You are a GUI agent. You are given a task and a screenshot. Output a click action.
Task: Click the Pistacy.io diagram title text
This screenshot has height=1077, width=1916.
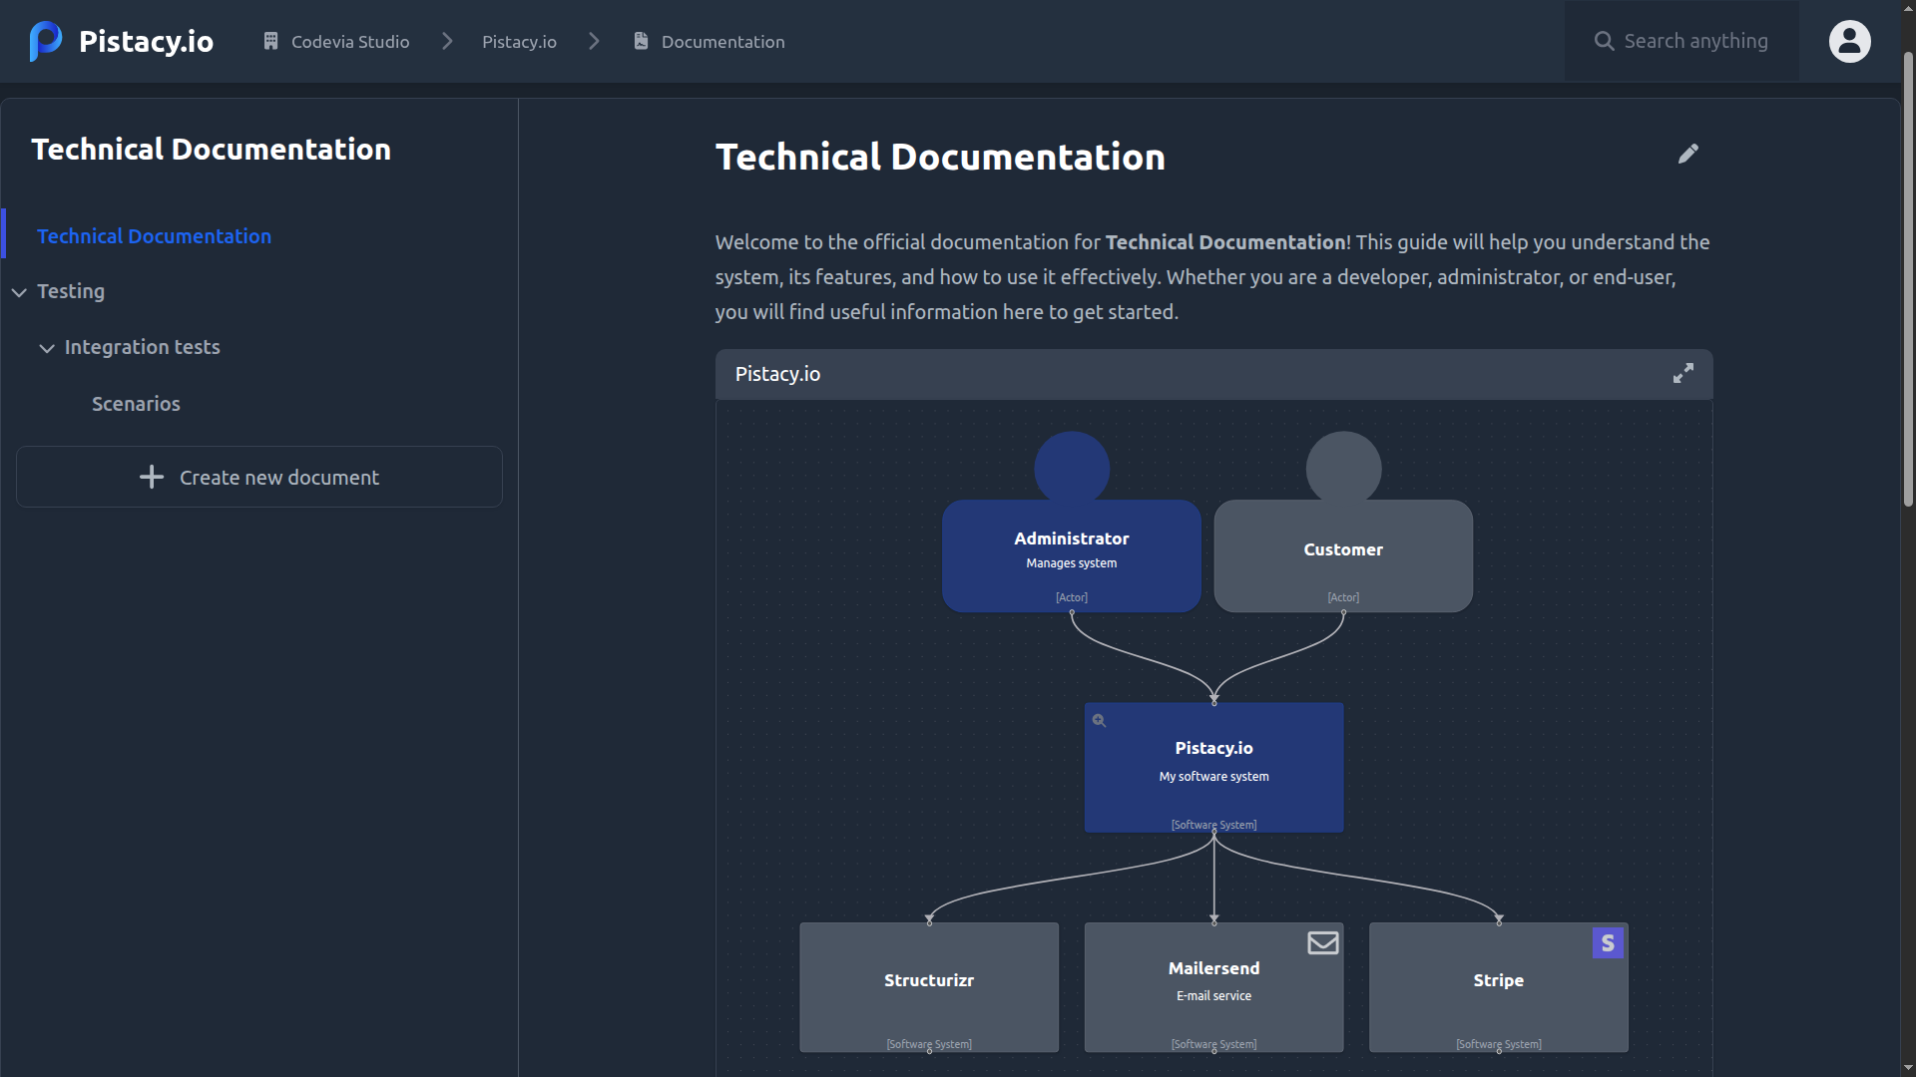[777, 374]
